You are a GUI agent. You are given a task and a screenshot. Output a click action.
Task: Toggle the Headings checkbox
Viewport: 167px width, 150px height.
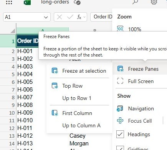120,134
